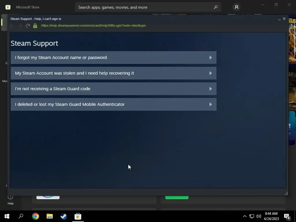Click the Steam Support window resize grip
296x222 pixels.
point(286,193)
